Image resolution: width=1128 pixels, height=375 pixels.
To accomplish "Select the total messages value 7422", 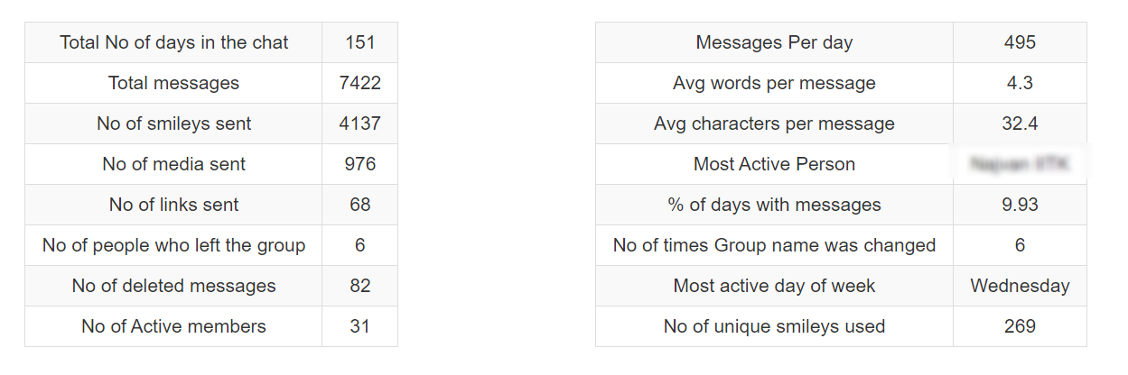I will pos(359,83).
